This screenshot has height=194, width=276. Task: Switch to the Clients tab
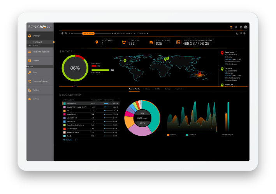[x=148, y=89]
